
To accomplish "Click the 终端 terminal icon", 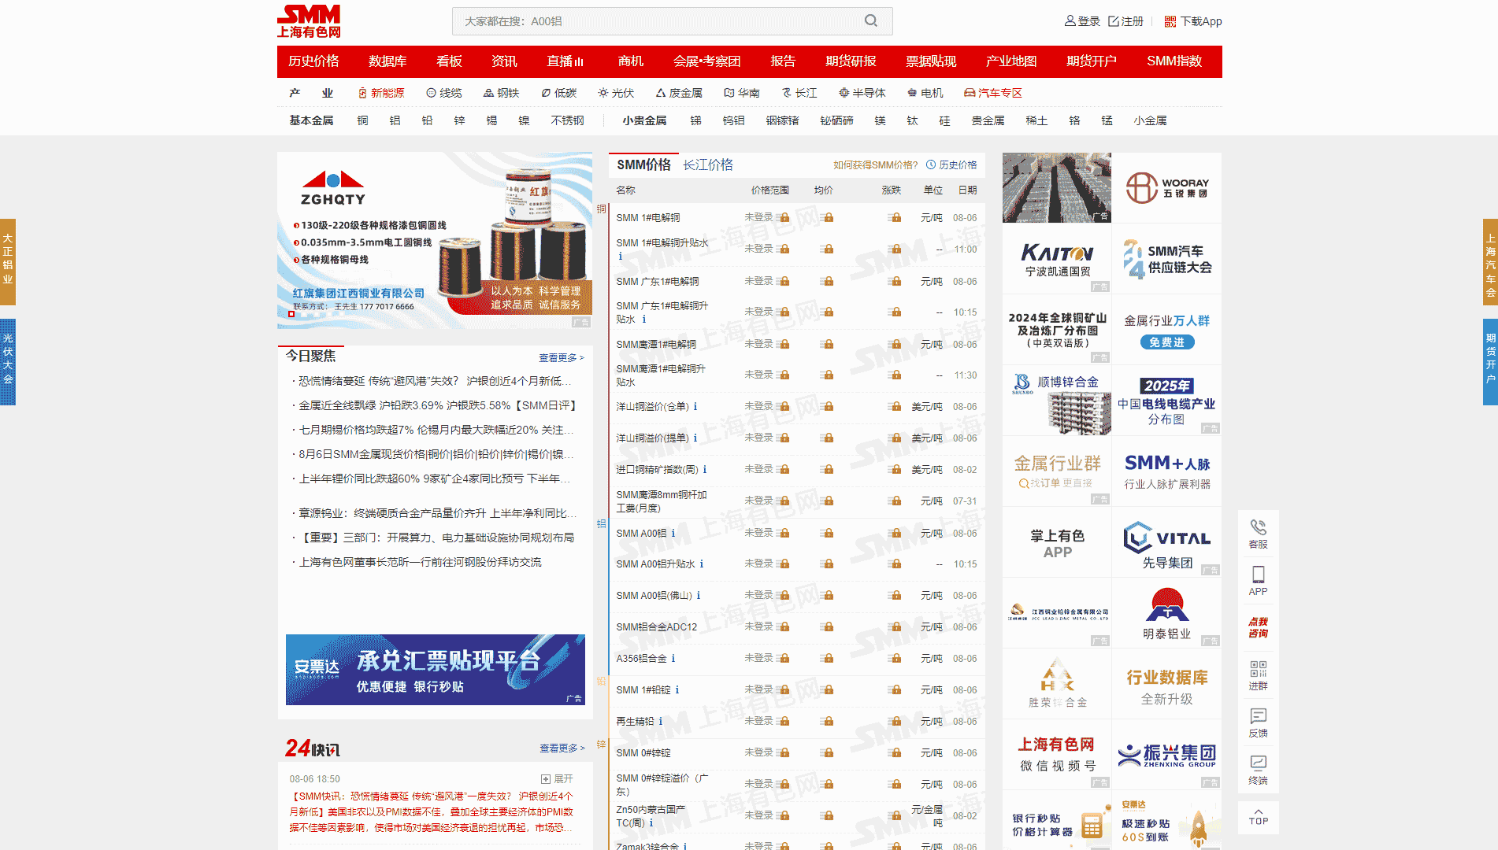I will [x=1259, y=762].
